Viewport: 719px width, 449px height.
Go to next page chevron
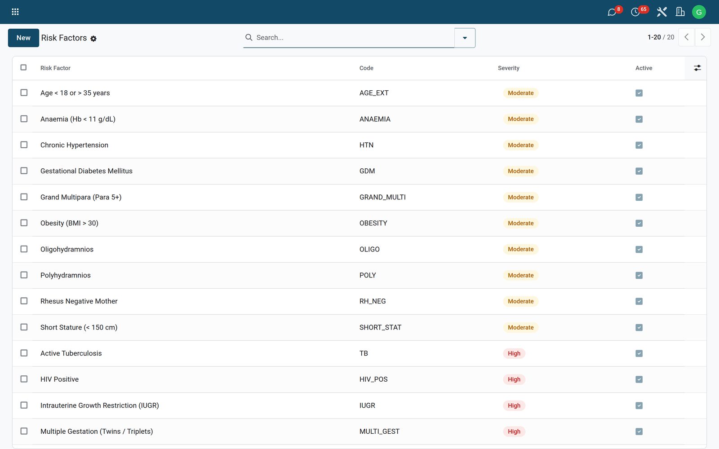703,37
